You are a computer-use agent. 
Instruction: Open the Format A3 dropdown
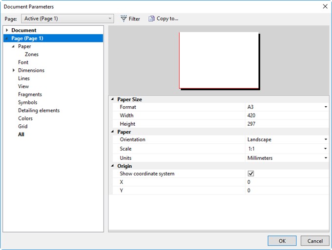point(325,107)
